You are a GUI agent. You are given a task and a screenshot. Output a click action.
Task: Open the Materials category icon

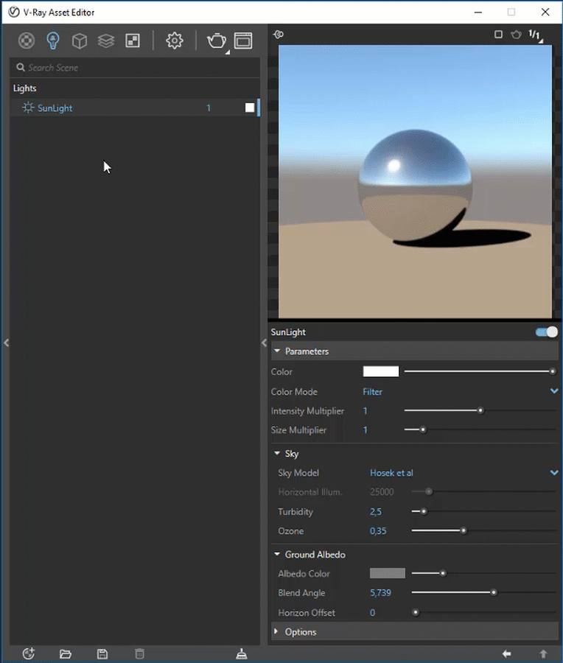27,41
